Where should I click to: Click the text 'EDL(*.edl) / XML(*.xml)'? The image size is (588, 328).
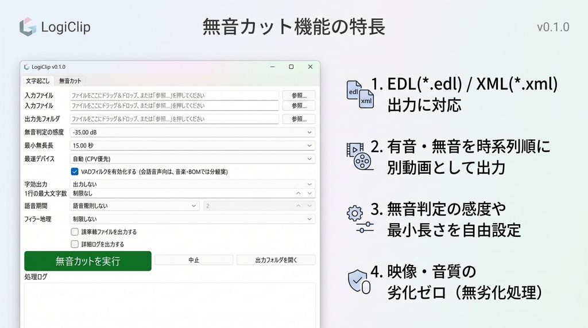coord(472,84)
